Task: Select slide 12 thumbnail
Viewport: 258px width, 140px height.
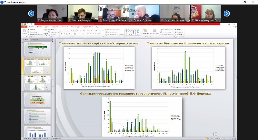Action: point(37,100)
